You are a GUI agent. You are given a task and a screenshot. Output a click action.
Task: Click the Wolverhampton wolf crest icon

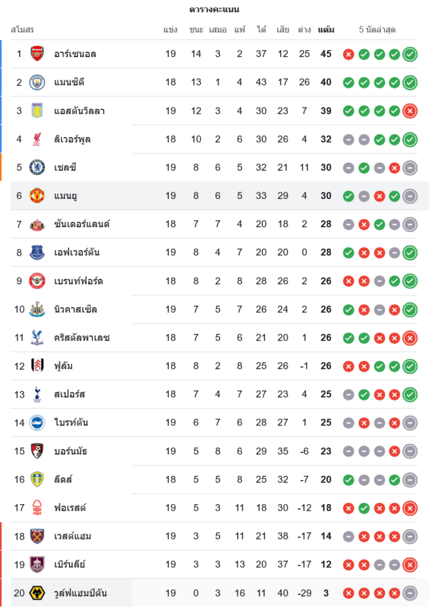(37, 593)
